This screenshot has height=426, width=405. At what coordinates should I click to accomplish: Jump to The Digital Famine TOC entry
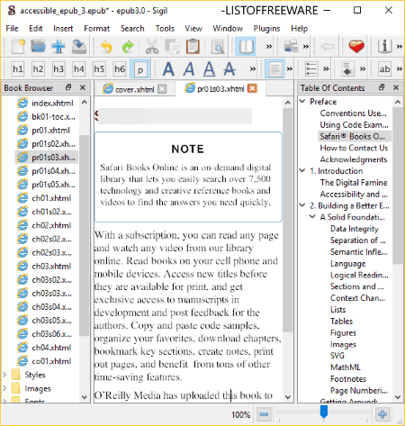pyautogui.click(x=354, y=183)
